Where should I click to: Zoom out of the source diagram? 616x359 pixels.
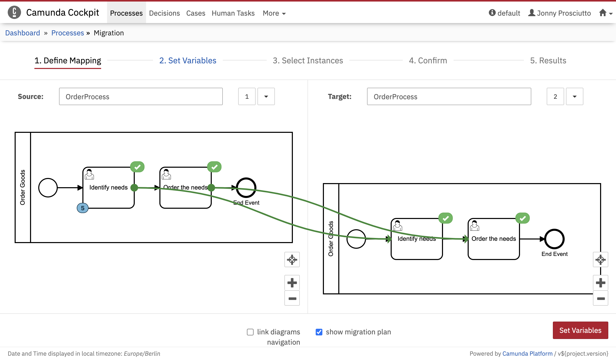click(292, 298)
